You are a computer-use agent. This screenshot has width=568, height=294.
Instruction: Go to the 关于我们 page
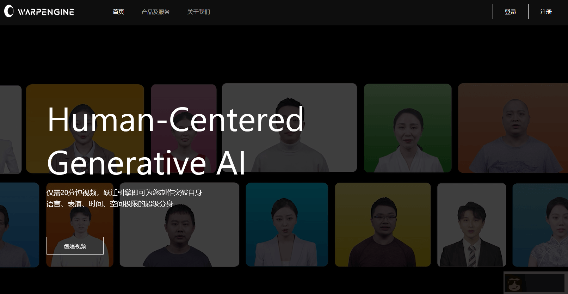199,12
